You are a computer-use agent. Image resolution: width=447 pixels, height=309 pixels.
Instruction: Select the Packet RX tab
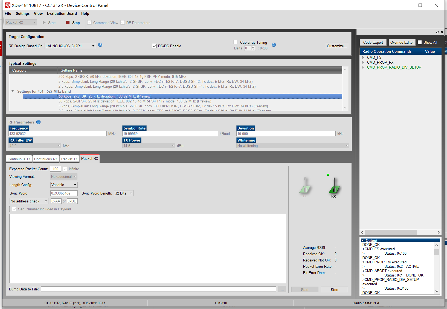point(89,158)
